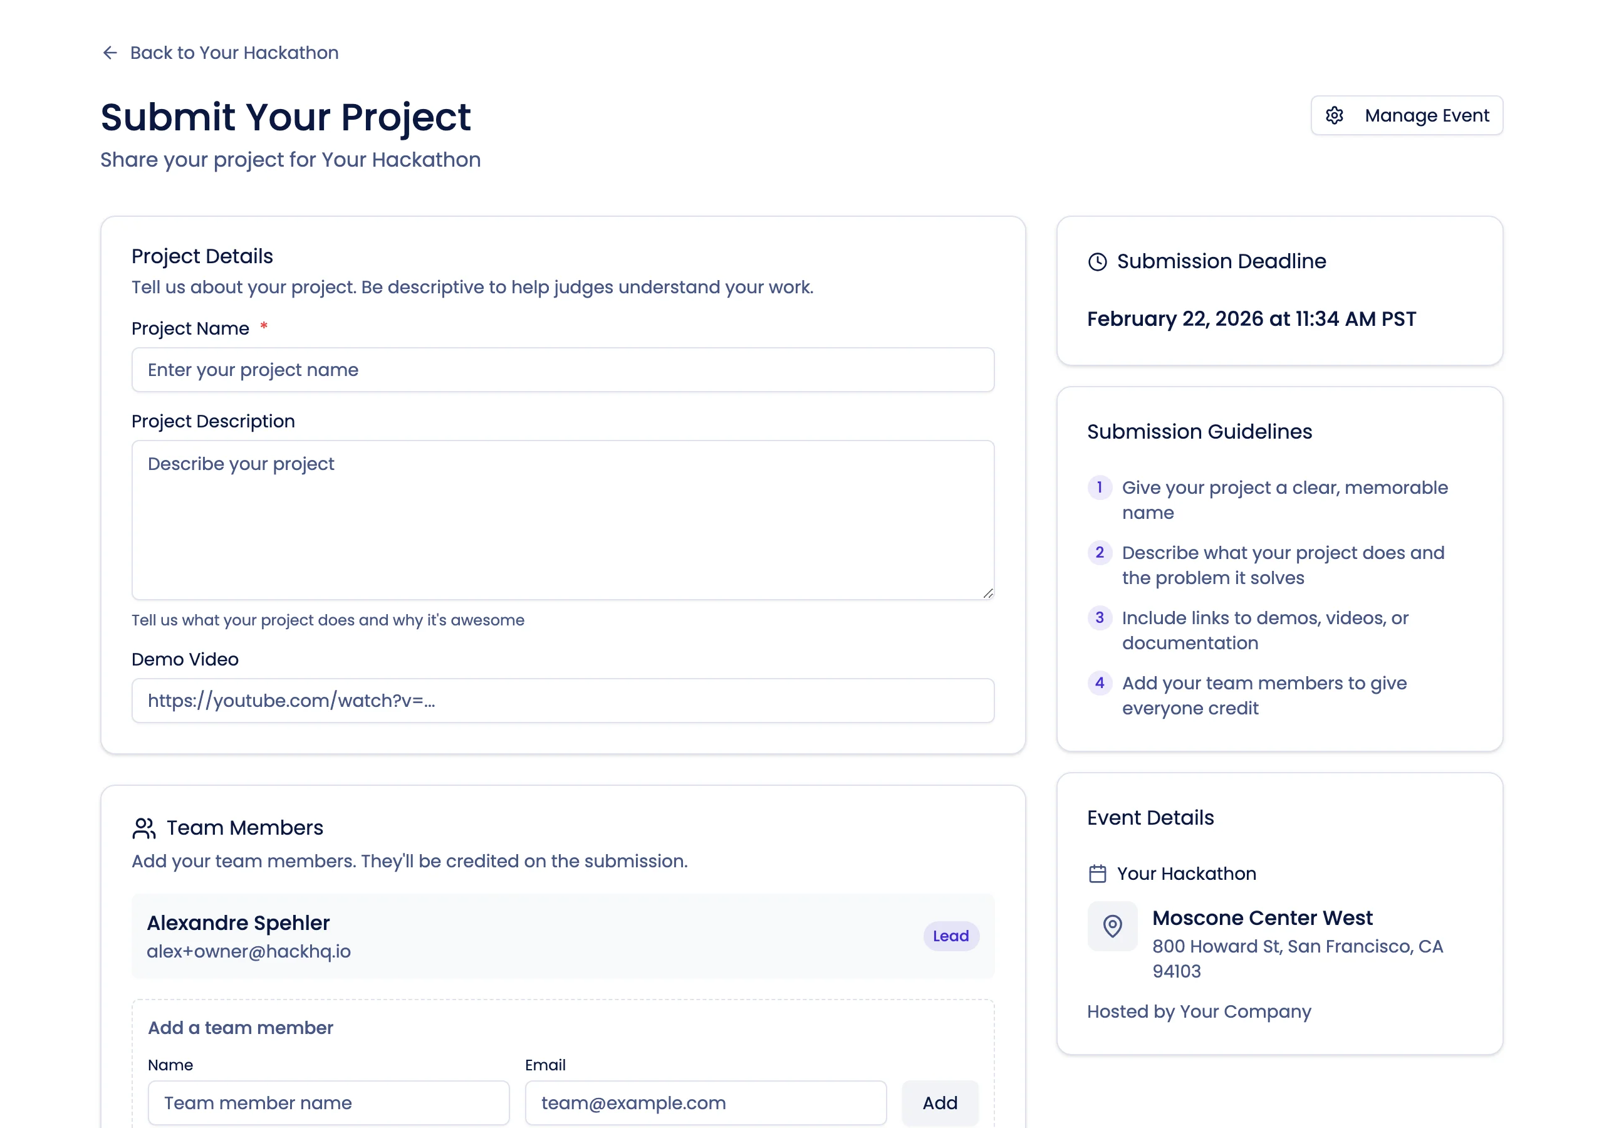Screen dimensions: 1604x1128
Task: Click the Demo Video URL field
Action: click(x=563, y=700)
